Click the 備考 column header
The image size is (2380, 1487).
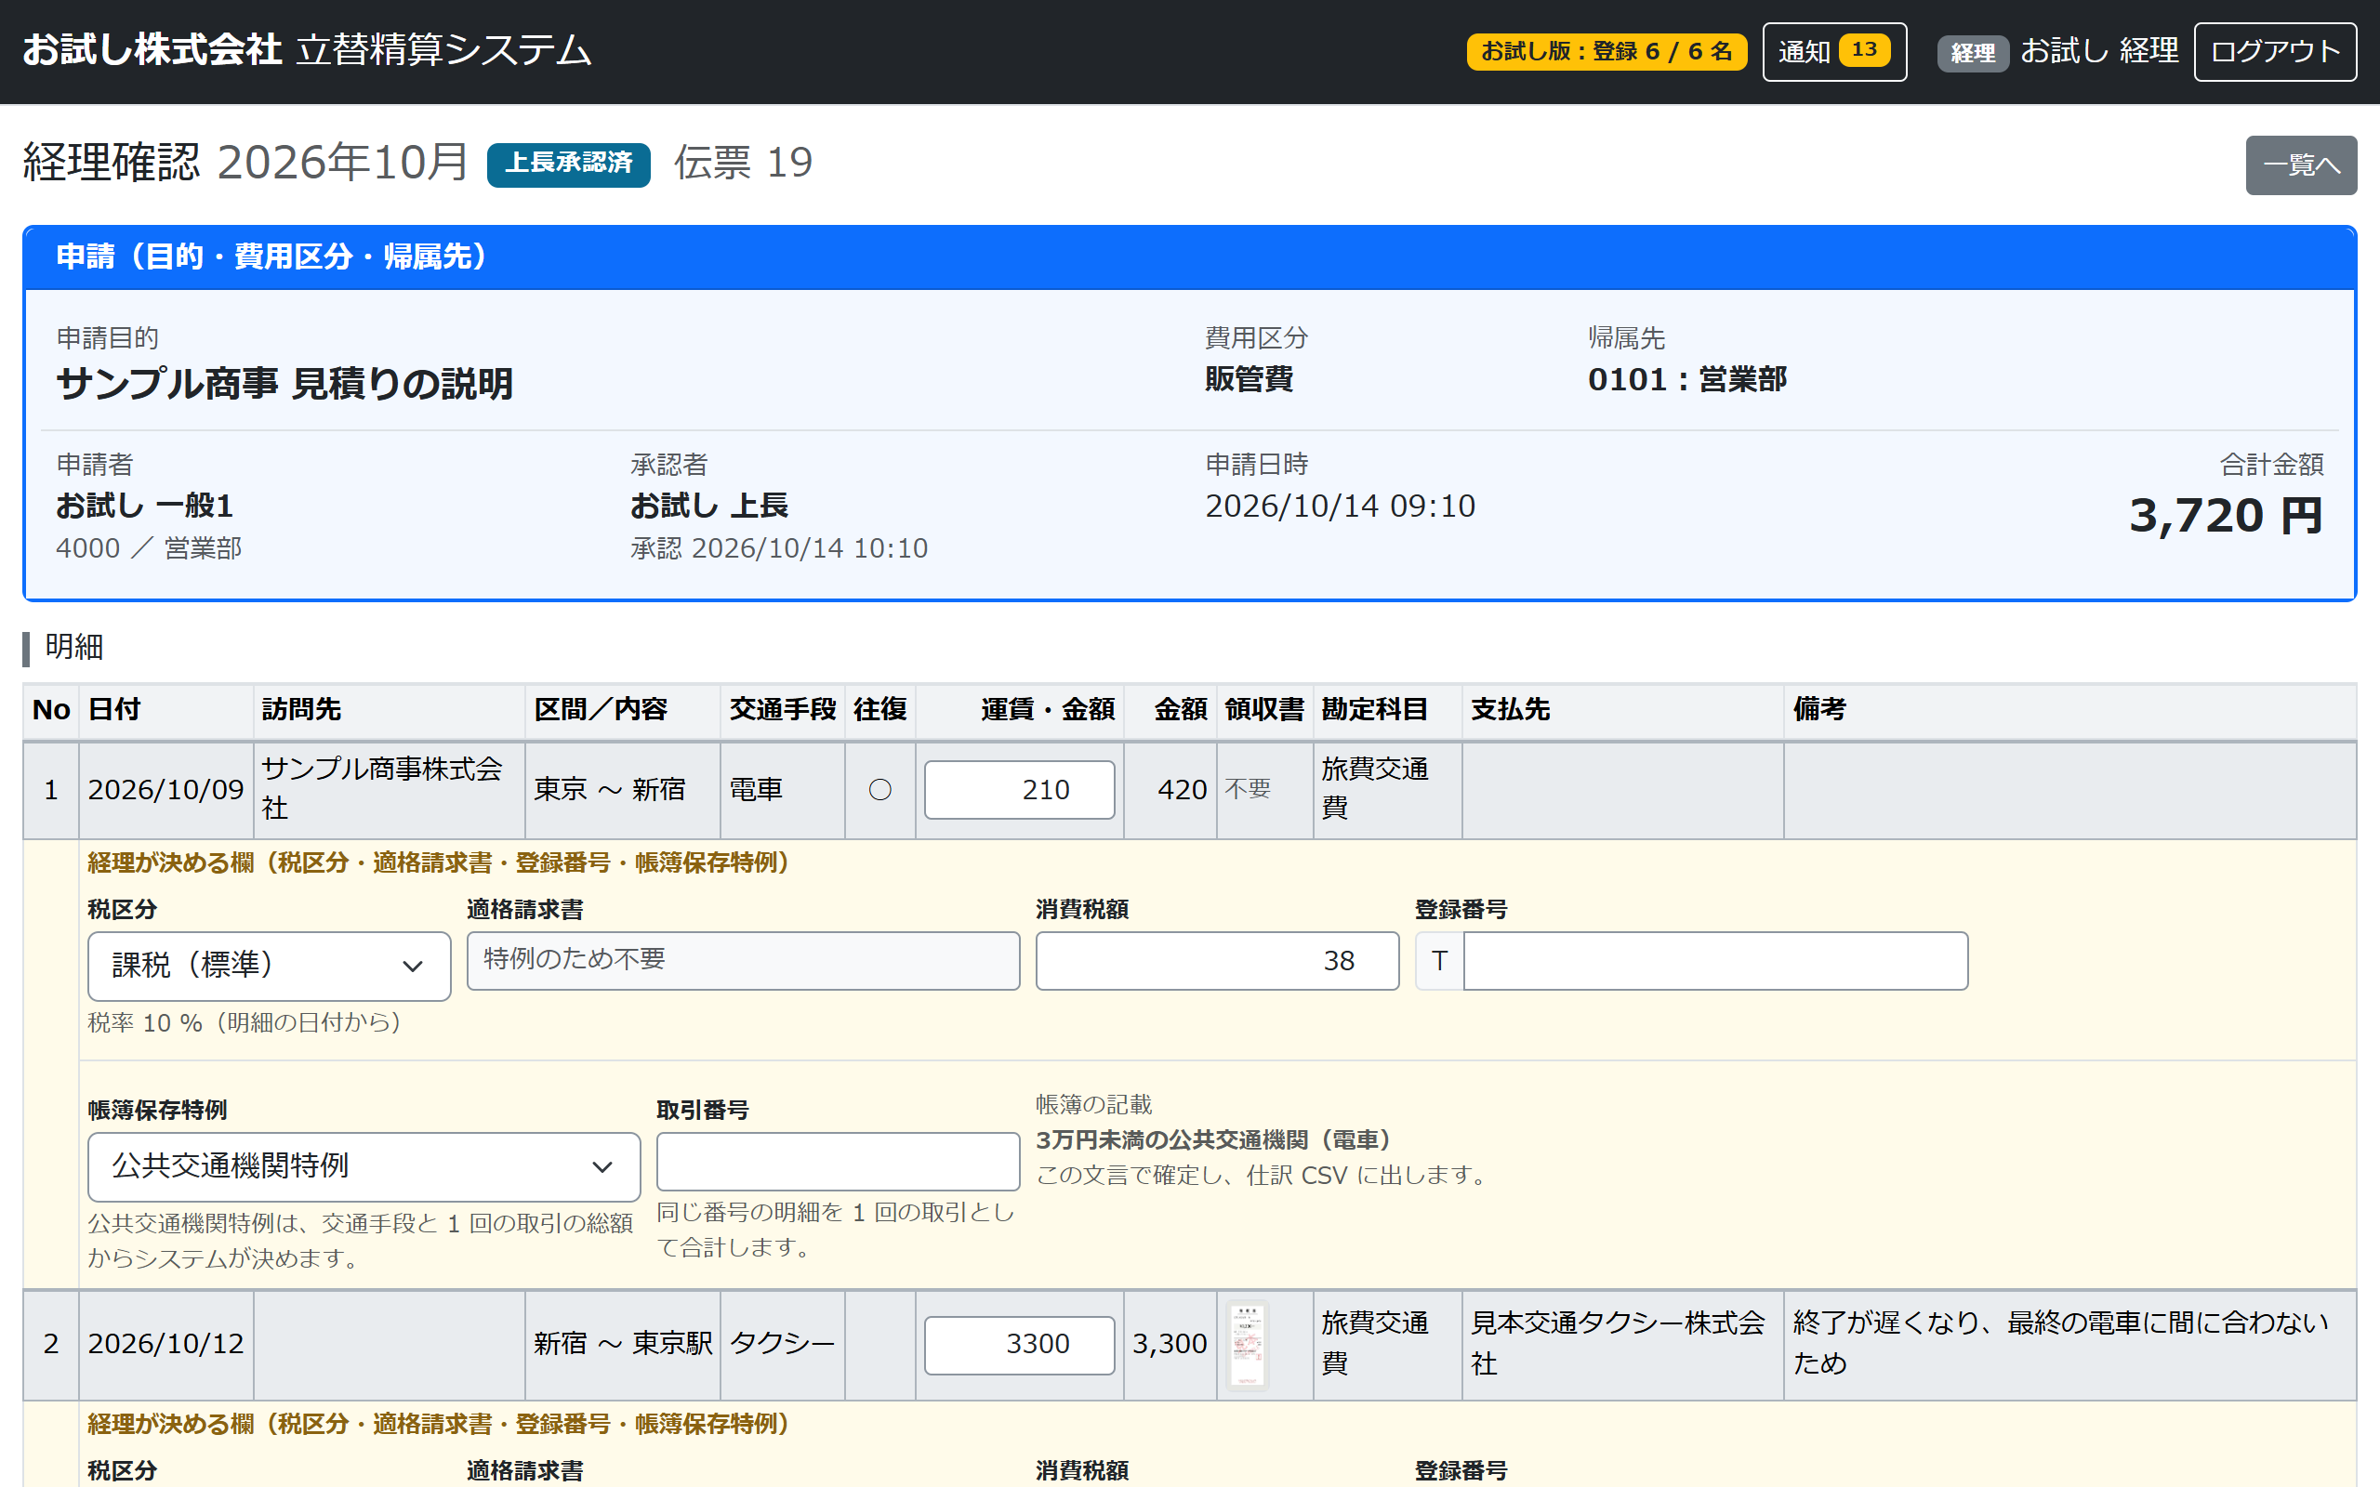click(x=1818, y=710)
